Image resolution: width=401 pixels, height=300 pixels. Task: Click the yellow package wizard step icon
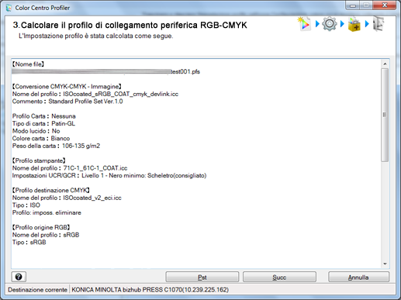(354, 24)
